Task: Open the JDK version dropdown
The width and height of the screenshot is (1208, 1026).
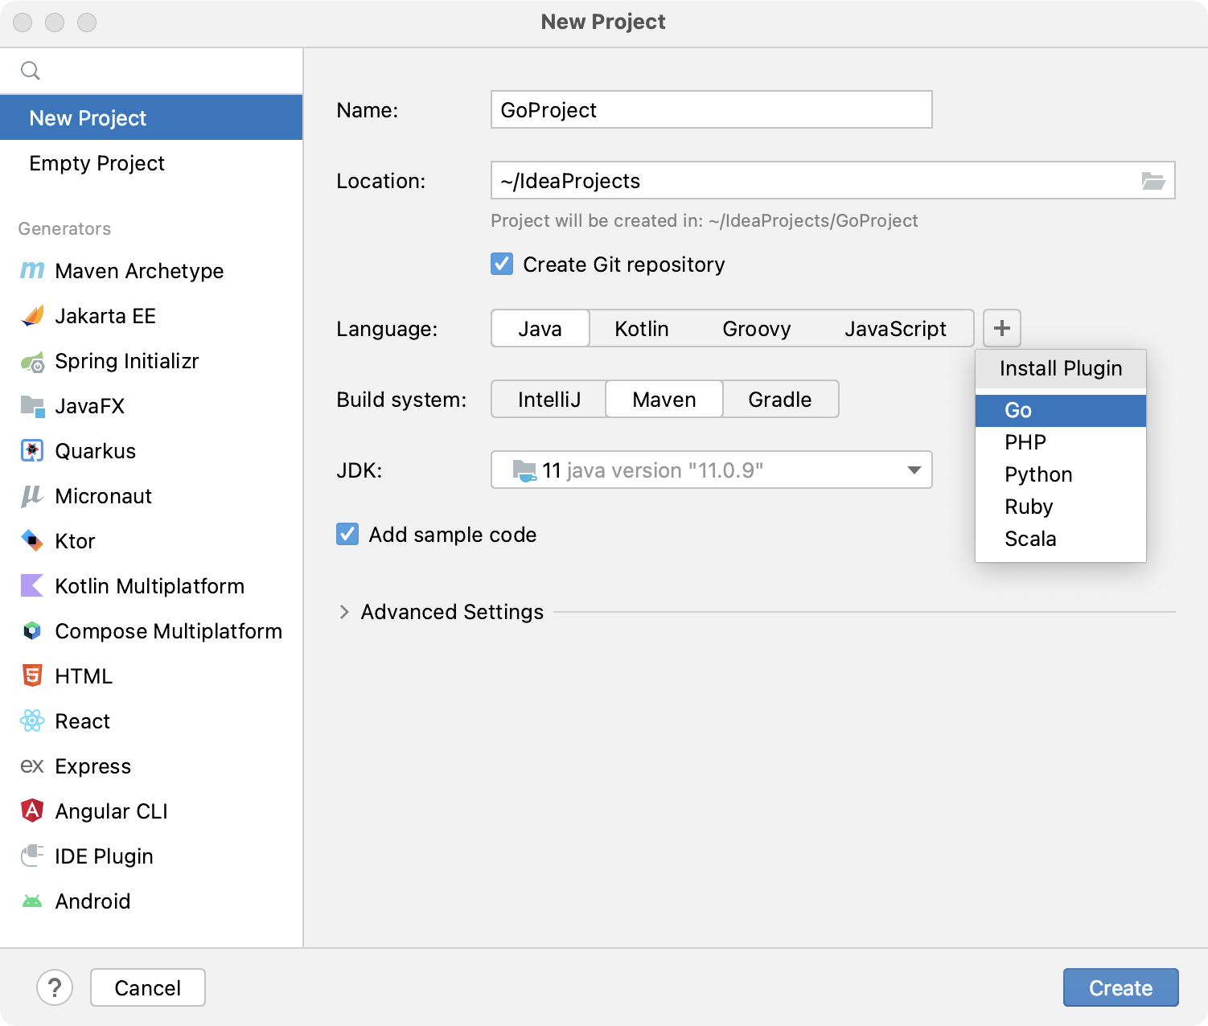Action: [914, 470]
